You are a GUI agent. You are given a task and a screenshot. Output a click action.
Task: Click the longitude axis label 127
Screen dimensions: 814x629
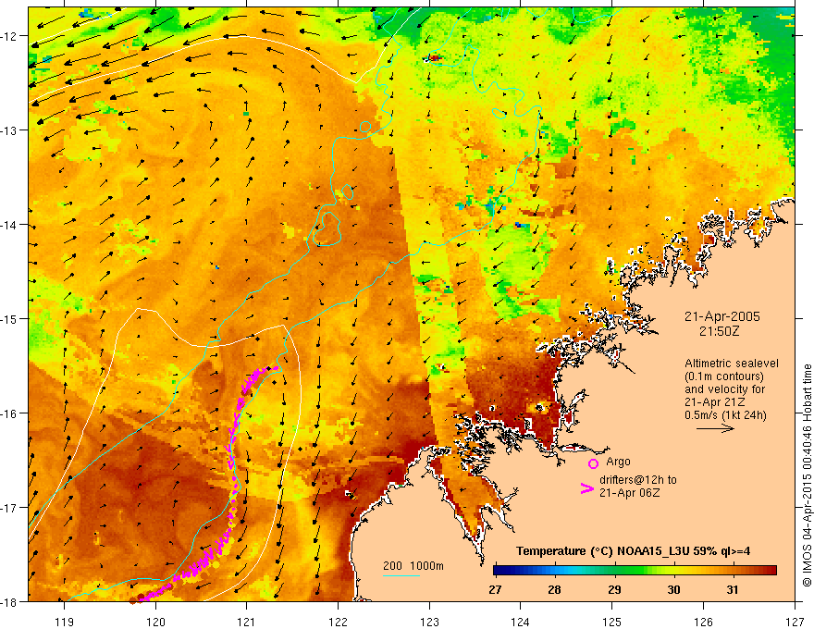795,622
